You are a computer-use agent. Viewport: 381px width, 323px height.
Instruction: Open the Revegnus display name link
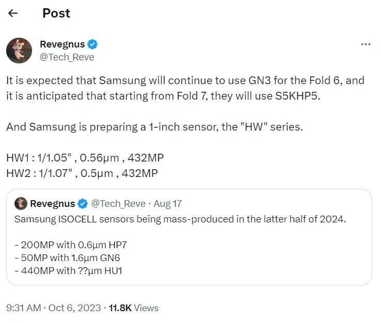62,44
